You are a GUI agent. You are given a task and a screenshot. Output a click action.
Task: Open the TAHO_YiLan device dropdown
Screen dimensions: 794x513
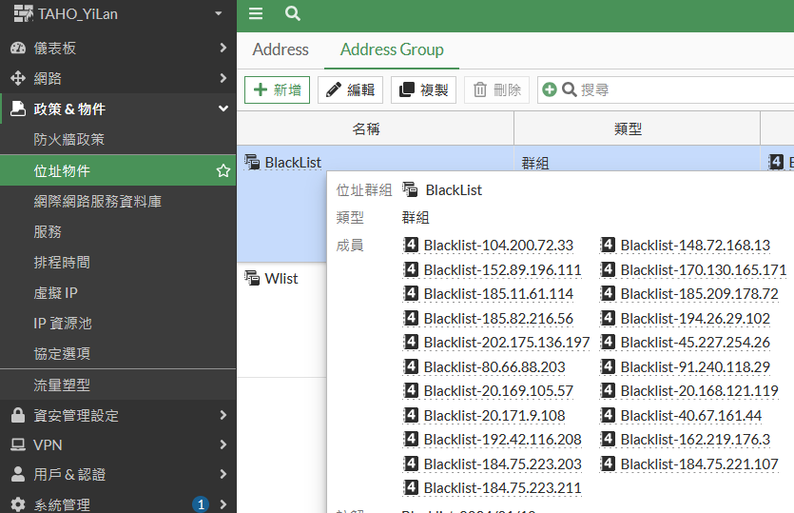tap(218, 14)
